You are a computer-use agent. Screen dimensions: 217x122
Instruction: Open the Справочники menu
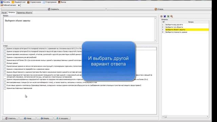coord(34,2)
